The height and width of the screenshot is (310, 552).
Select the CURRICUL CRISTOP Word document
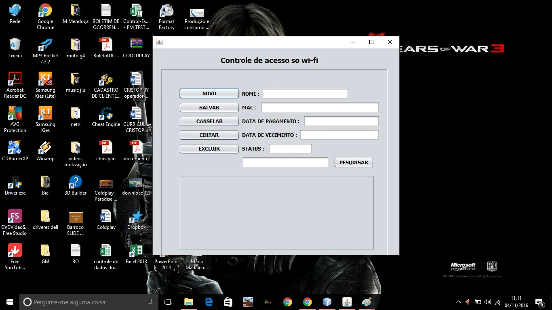pyautogui.click(x=136, y=120)
